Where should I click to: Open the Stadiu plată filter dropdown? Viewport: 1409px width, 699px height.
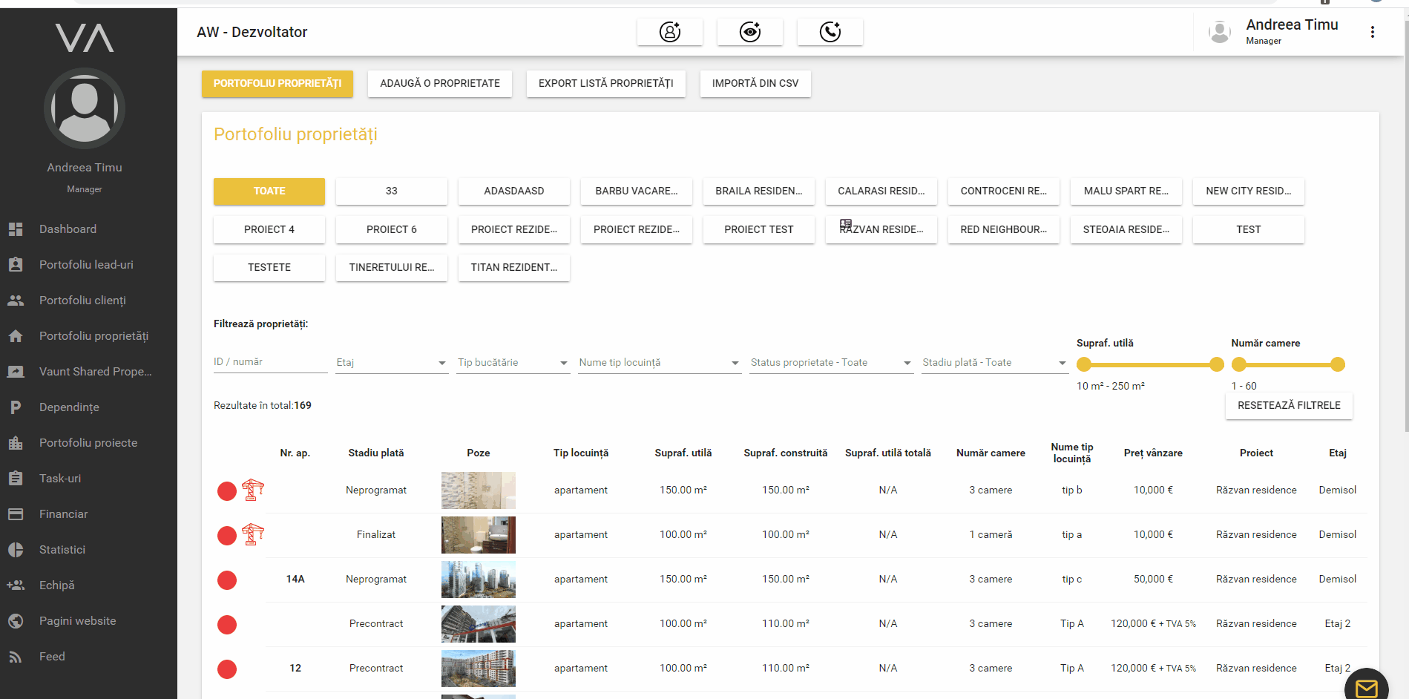pos(993,363)
